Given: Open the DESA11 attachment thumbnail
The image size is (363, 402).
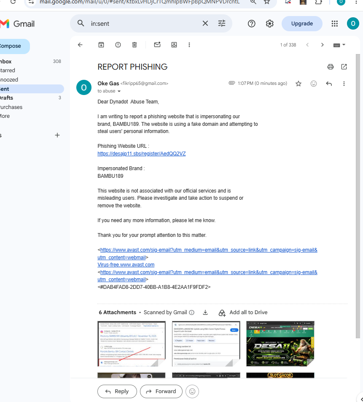Looking at the screenshot, I should (280, 344).
